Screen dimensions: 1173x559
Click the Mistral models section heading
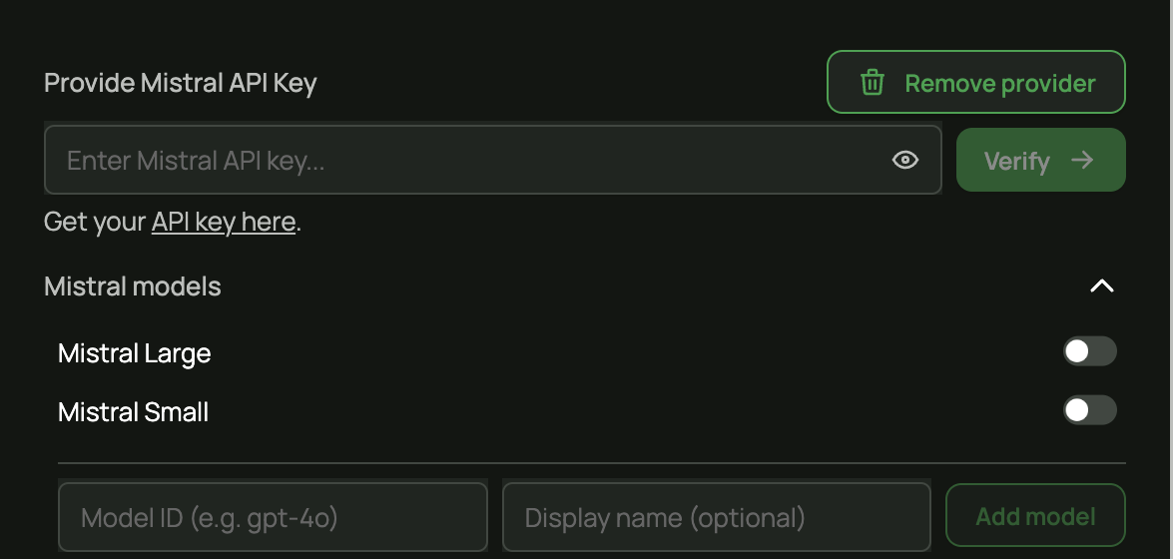[x=133, y=287]
